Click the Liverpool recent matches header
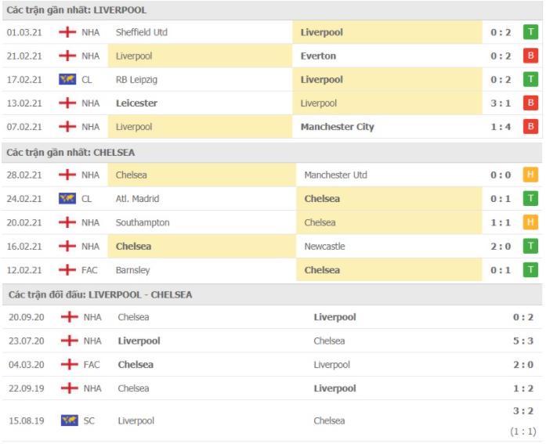The image size is (546, 444). click(x=76, y=10)
